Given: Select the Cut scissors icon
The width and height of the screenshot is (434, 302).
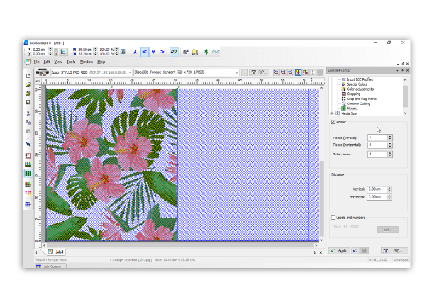Looking at the screenshot, I should pos(28,113).
